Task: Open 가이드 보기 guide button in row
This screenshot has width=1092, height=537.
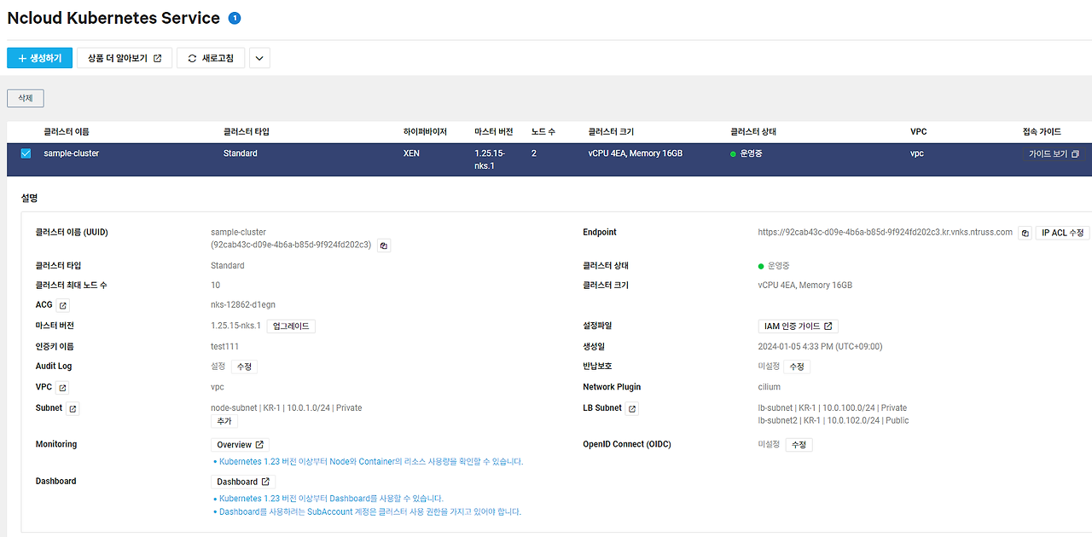Action: coord(1054,154)
